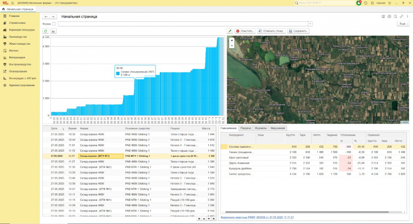
Task: Open the main hamburger menu
Action: pos(12,3)
